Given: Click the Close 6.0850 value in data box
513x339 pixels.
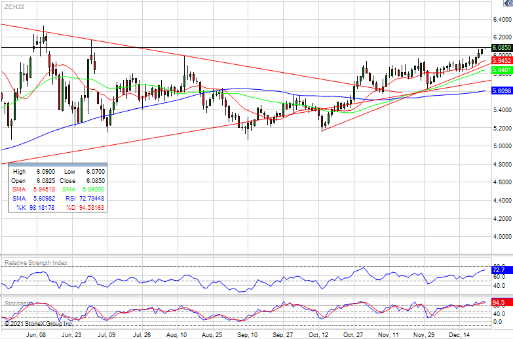Looking at the screenshot, I should [x=96, y=181].
